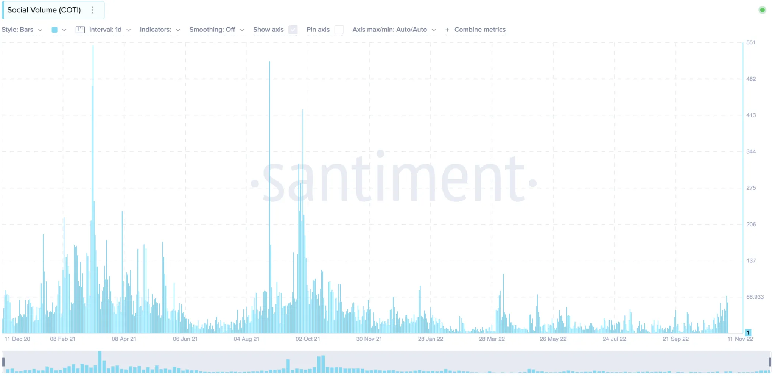Screen dimensions: 775x376
Task: Grab the right handle of the range navigator
Action: (x=770, y=362)
